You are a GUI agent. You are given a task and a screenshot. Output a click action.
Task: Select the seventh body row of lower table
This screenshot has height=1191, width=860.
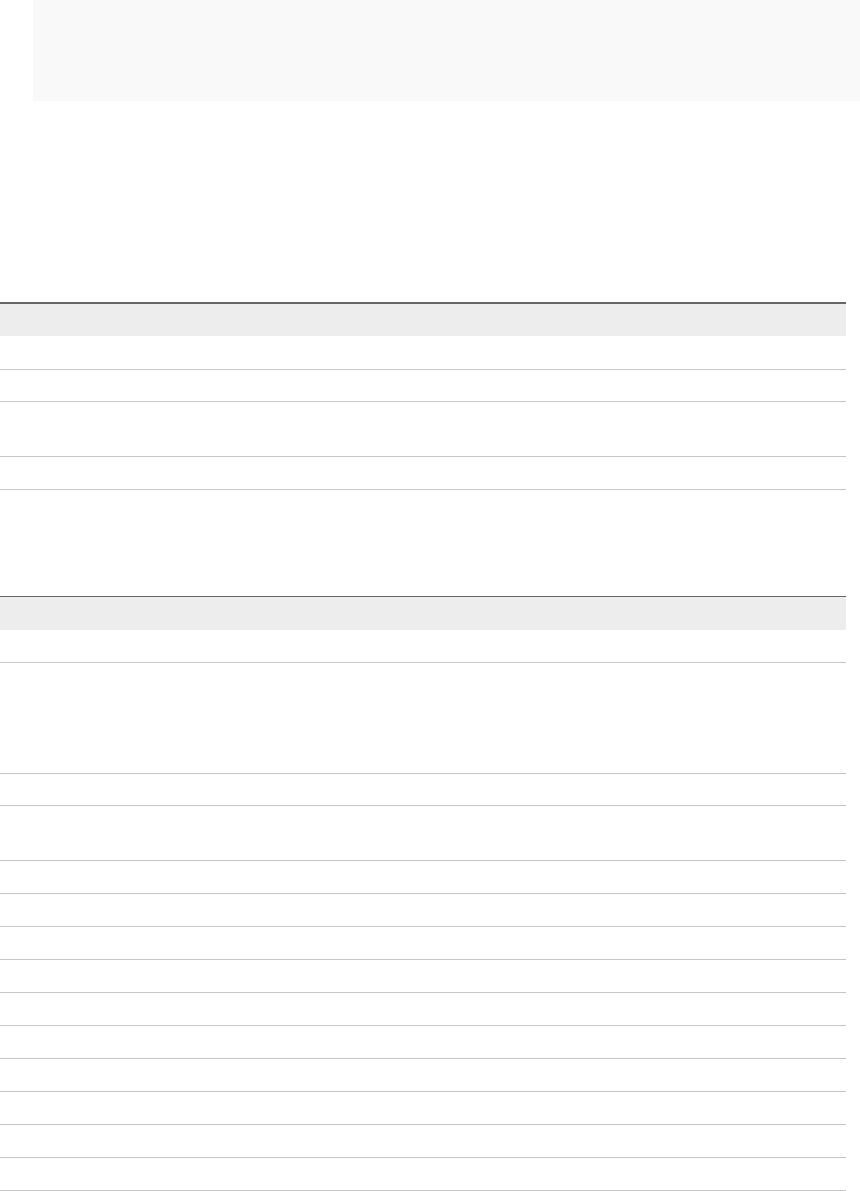[x=423, y=942]
